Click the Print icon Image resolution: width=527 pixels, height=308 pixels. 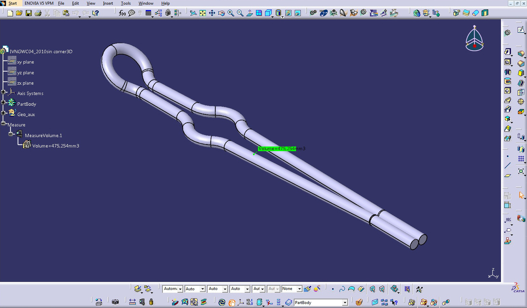tap(38, 13)
